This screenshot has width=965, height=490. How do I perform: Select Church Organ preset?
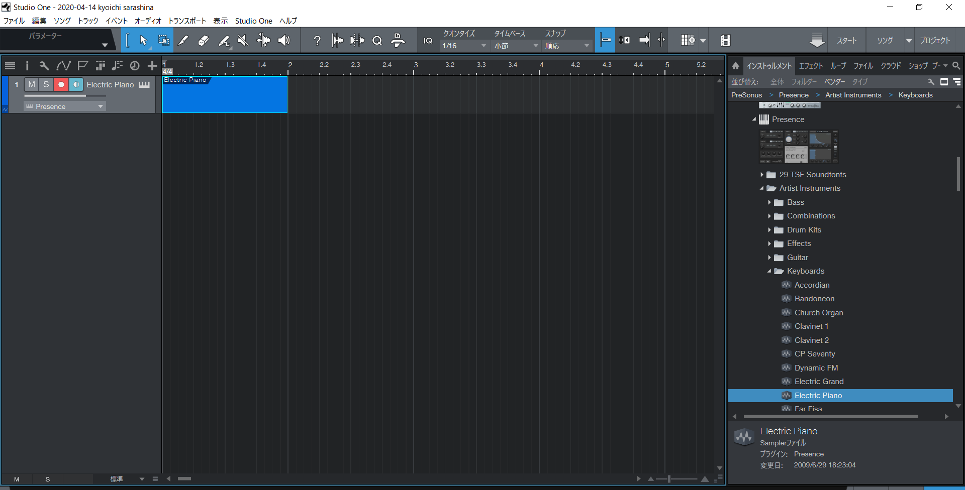click(819, 312)
